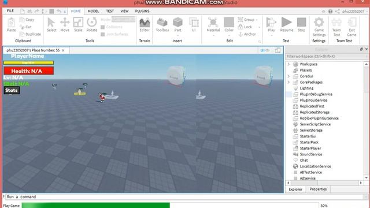The width and height of the screenshot is (370, 208).
Task: Close the Place Number 55 tab
Action: point(63,50)
